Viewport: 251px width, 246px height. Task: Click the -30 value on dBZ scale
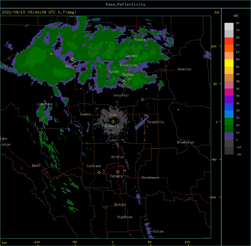(238, 154)
